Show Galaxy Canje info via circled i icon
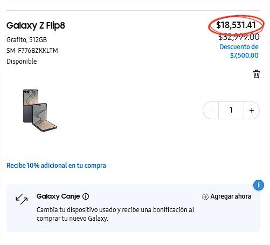 click(x=86, y=196)
